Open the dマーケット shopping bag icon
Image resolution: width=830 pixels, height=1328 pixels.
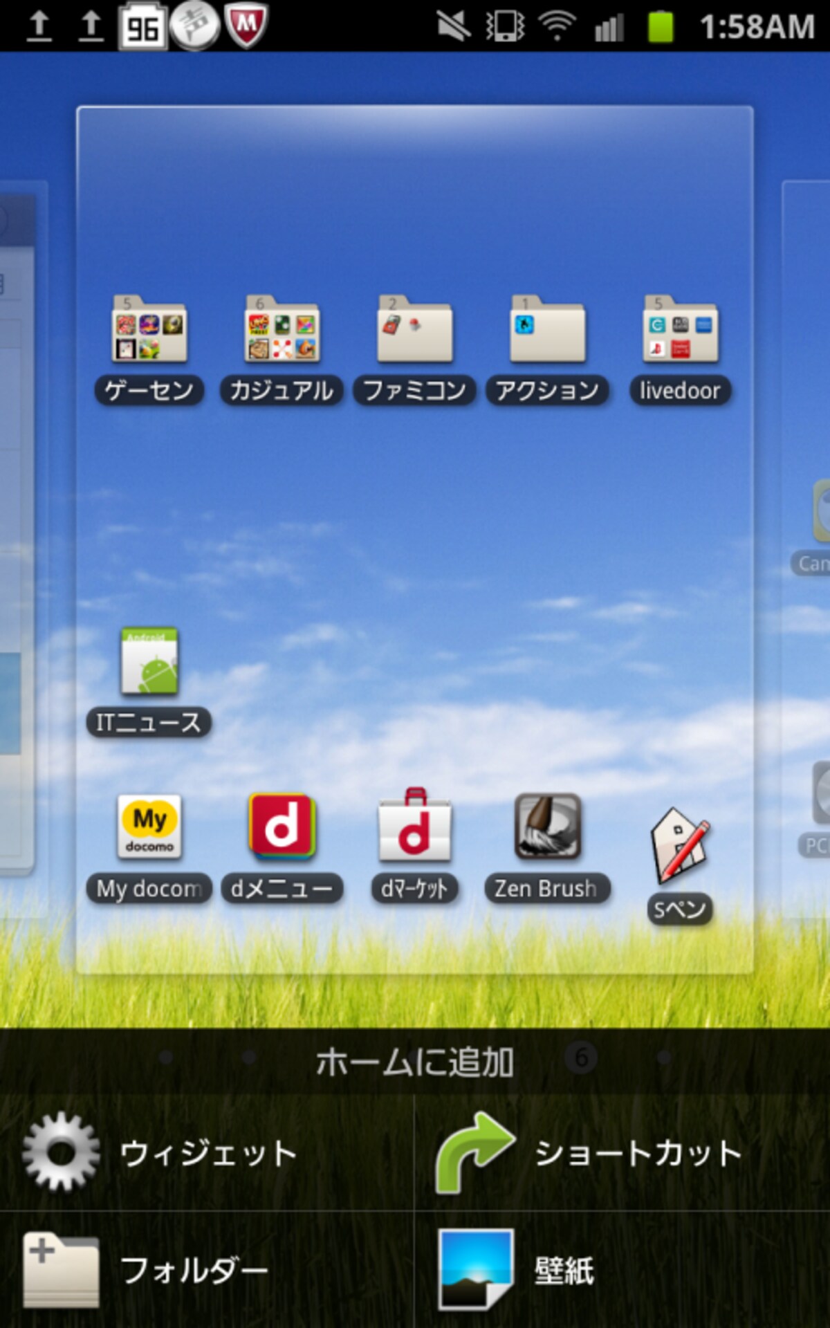pos(414,824)
